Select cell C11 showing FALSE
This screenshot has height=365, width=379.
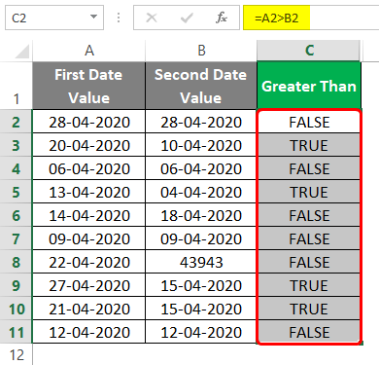point(309,332)
